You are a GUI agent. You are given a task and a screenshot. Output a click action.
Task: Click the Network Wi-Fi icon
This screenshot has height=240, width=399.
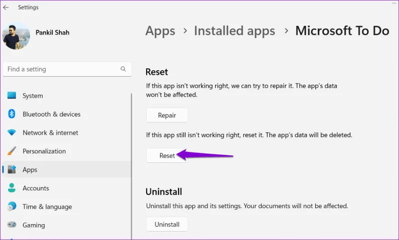[11, 132]
